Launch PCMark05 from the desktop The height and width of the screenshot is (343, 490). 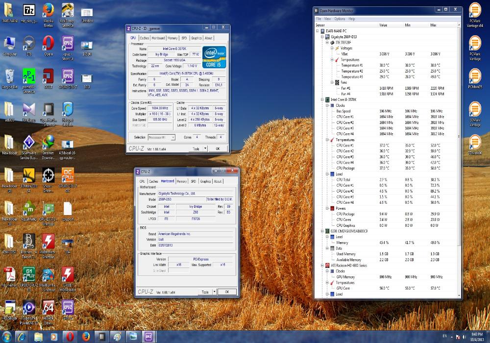tap(475, 78)
